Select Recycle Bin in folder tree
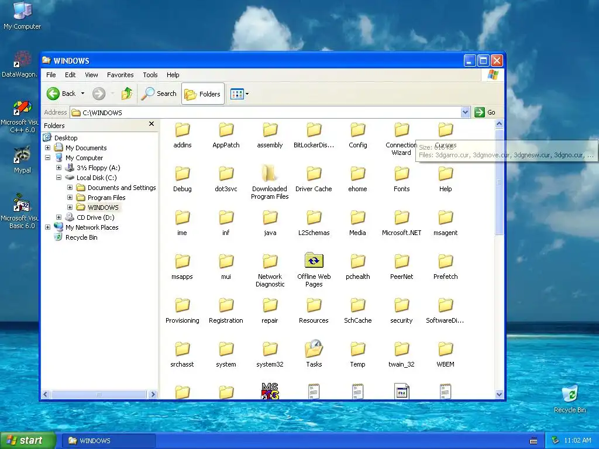Image resolution: width=599 pixels, height=449 pixels. click(81, 237)
